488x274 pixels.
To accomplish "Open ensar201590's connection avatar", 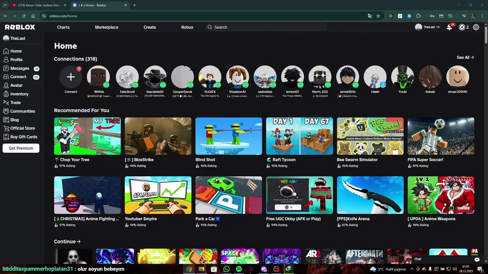I will point(458,77).
